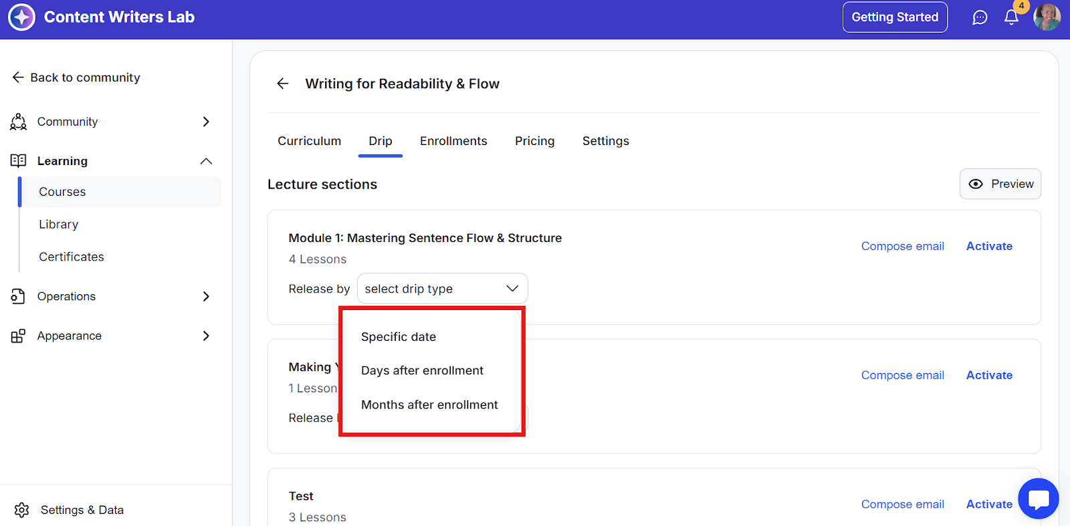Go back to community link
The width and height of the screenshot is (1070, 526).
(85, 78)
